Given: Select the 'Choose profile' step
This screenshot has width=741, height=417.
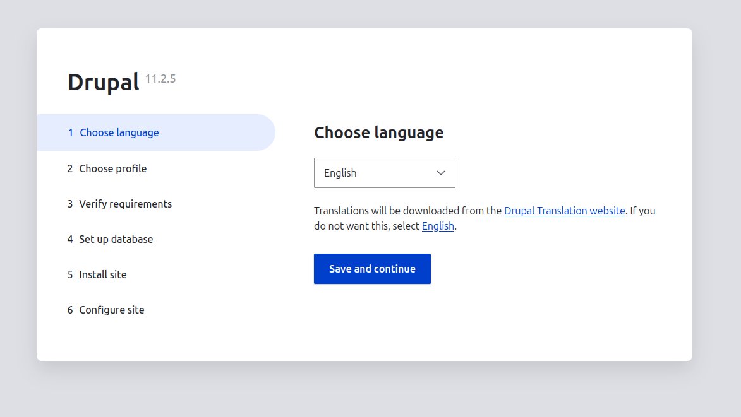Looking at the screenshot, I should 112,168.
